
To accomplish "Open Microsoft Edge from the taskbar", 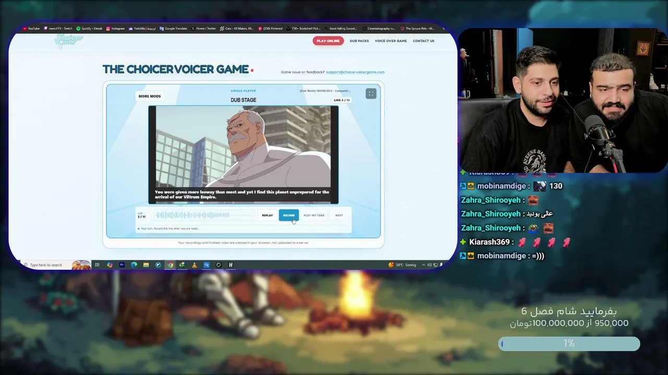I will click(x=134, y=265).
